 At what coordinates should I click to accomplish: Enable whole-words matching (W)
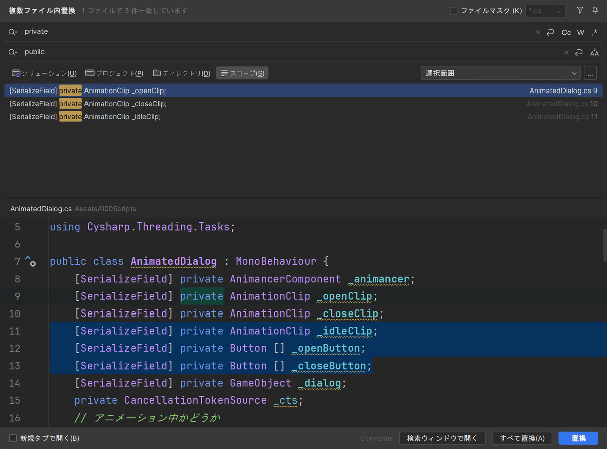(x=580, y=32)
